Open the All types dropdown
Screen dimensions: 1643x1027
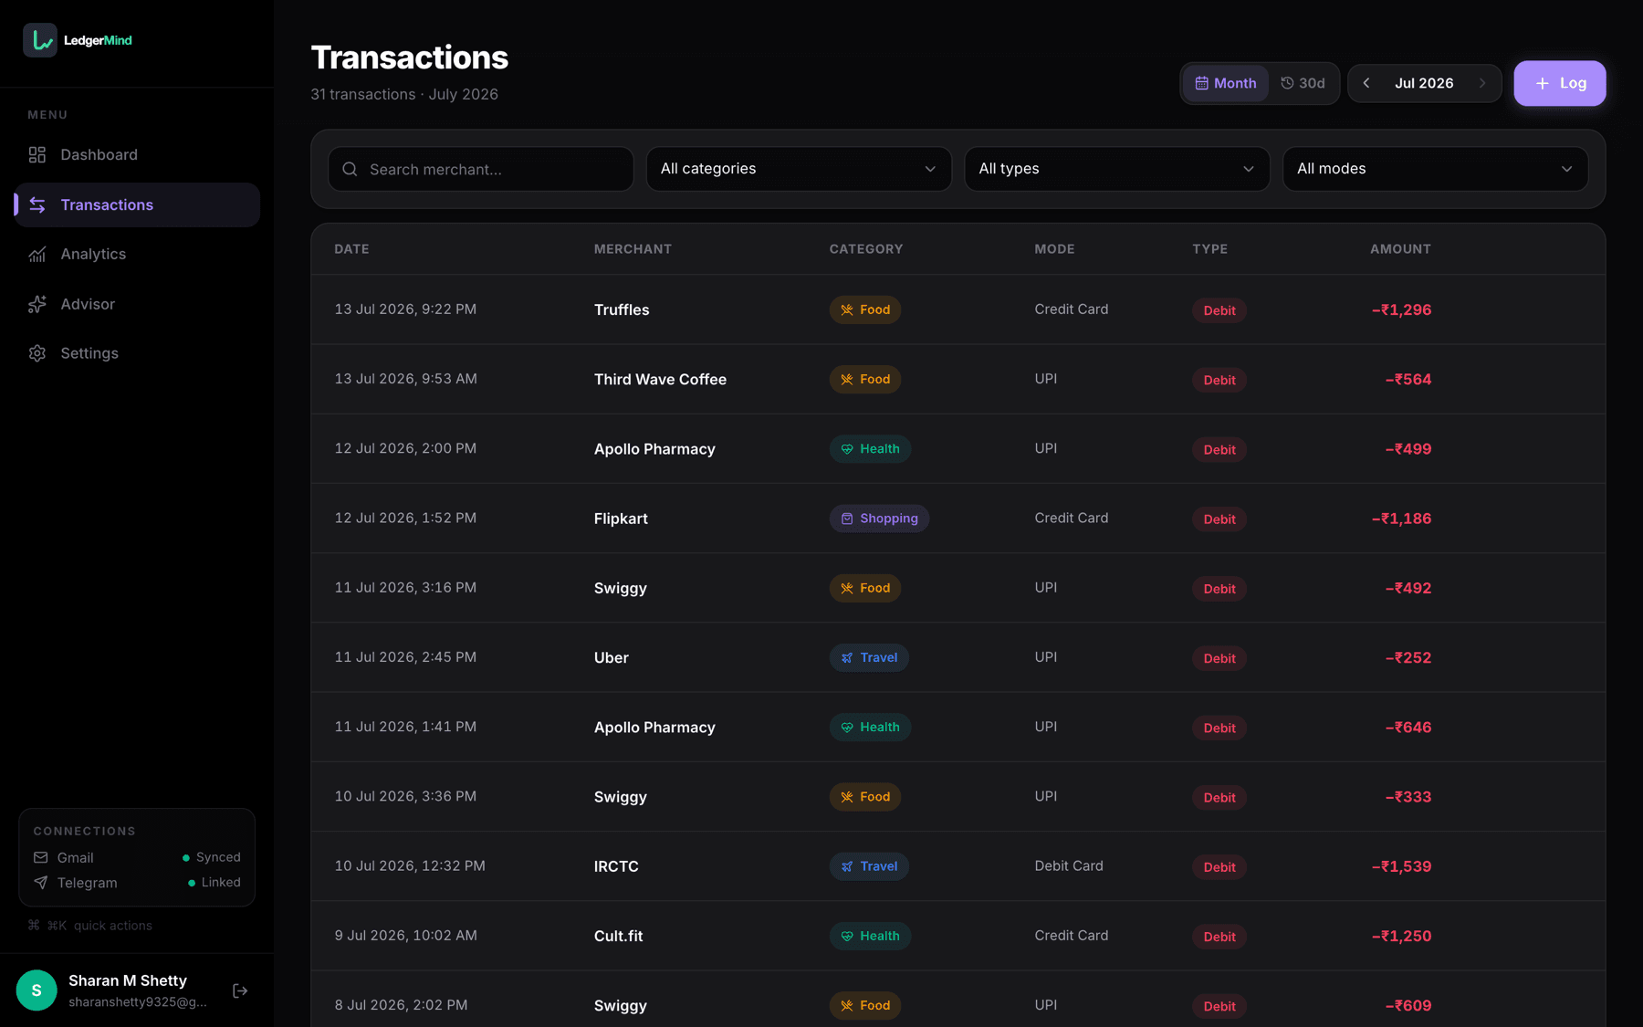[1117, 169]
